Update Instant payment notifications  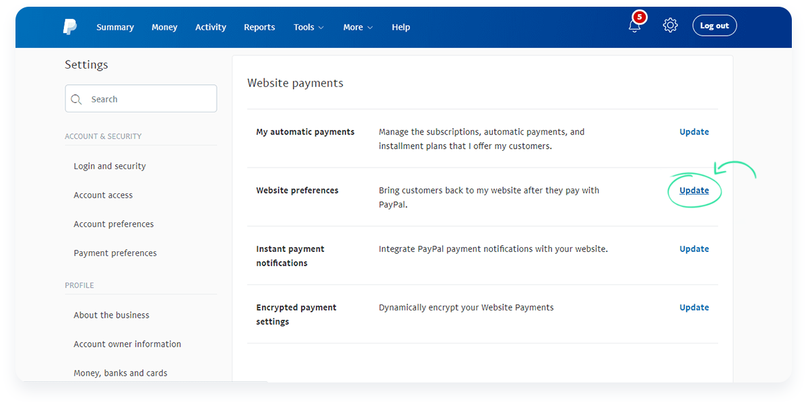tap(694, 249)
